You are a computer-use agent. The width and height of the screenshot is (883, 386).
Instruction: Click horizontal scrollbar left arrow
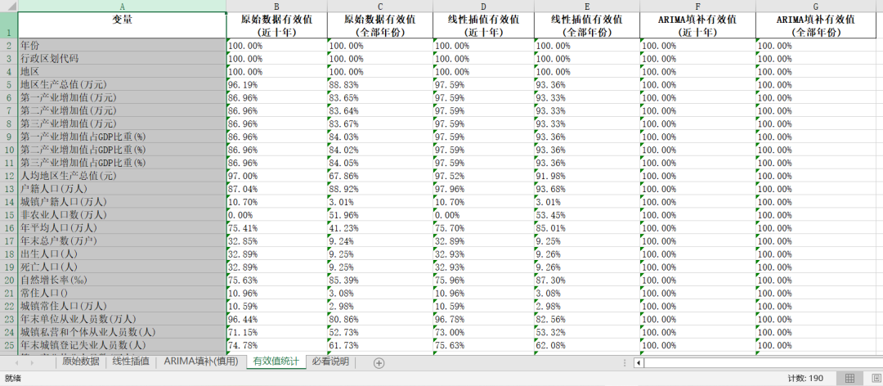pos(639,363)
